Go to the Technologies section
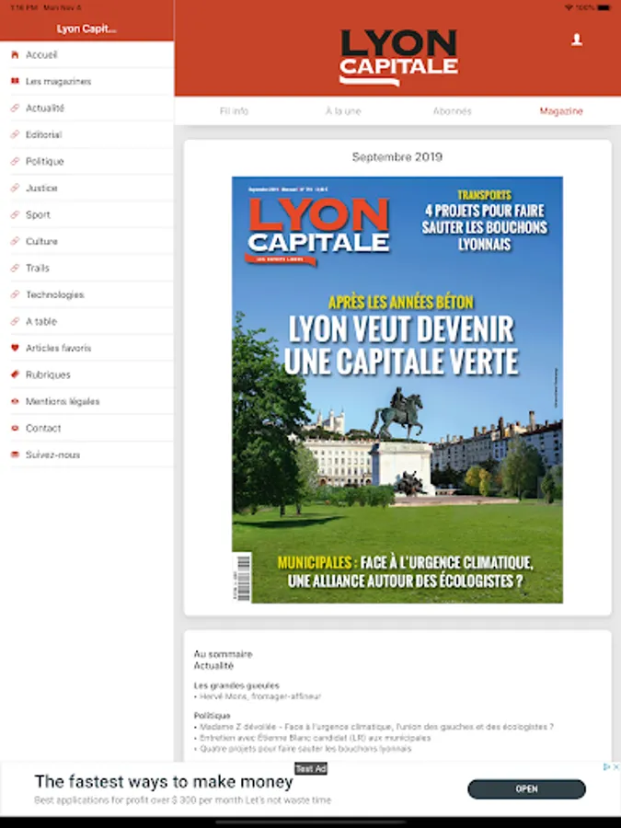621x828 pixels. [86, 294]
